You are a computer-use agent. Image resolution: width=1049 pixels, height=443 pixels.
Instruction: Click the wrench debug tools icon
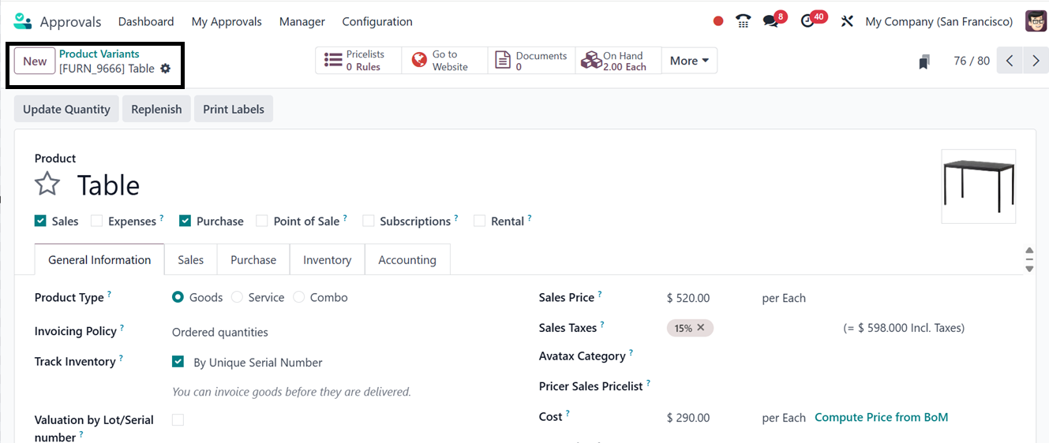click(x=847, y=21)
